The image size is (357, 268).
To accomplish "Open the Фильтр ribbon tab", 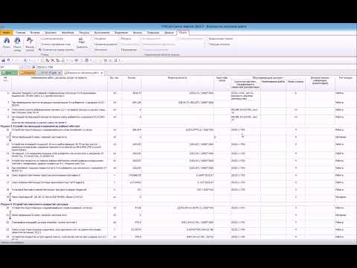I will (138, 33).
